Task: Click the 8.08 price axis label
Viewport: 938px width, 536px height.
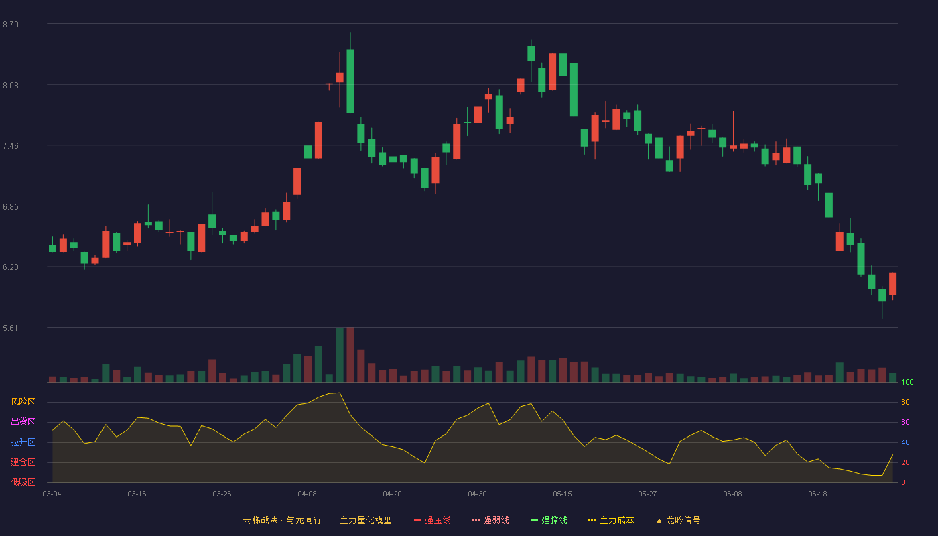Action: [x=11, y=86]
